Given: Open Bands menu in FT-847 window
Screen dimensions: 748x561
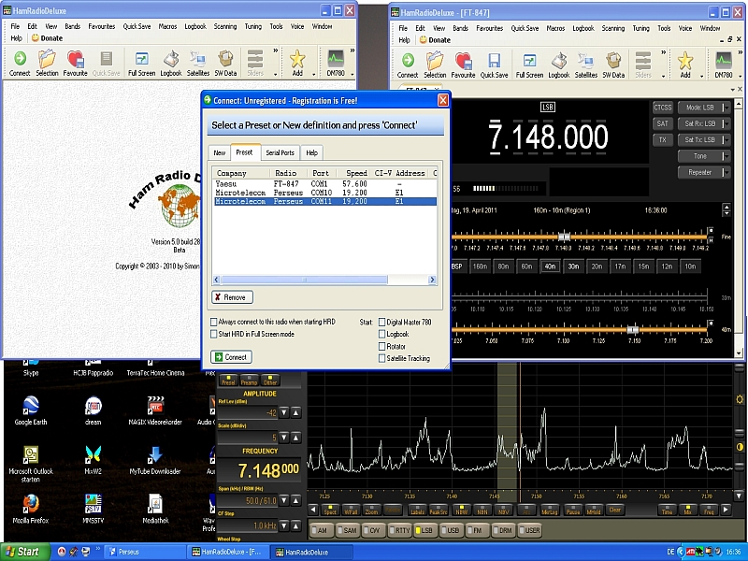Looking at the screenshot, I should point(460,28).
